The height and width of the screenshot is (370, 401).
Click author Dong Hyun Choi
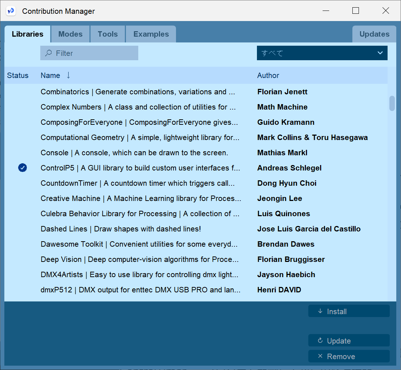click(x=287, y=183)
